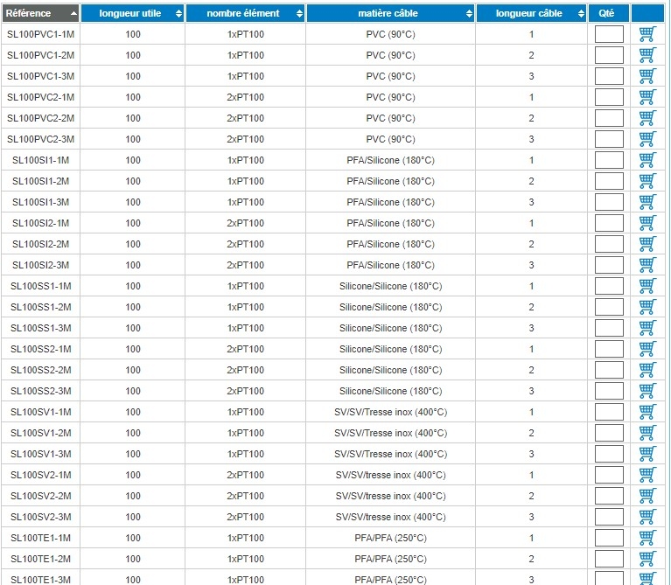Click the cart icon beside SL100SI2-3M

(x=647, y=265)
